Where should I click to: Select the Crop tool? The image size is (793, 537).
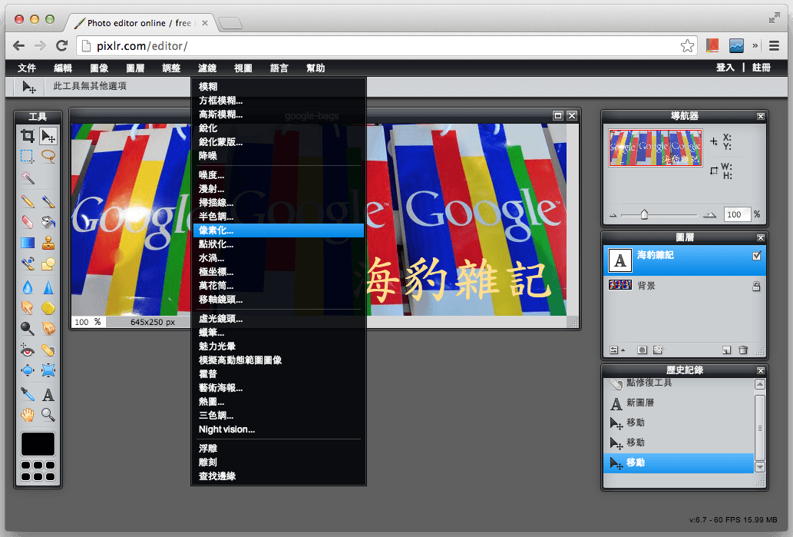click(28, 137)
